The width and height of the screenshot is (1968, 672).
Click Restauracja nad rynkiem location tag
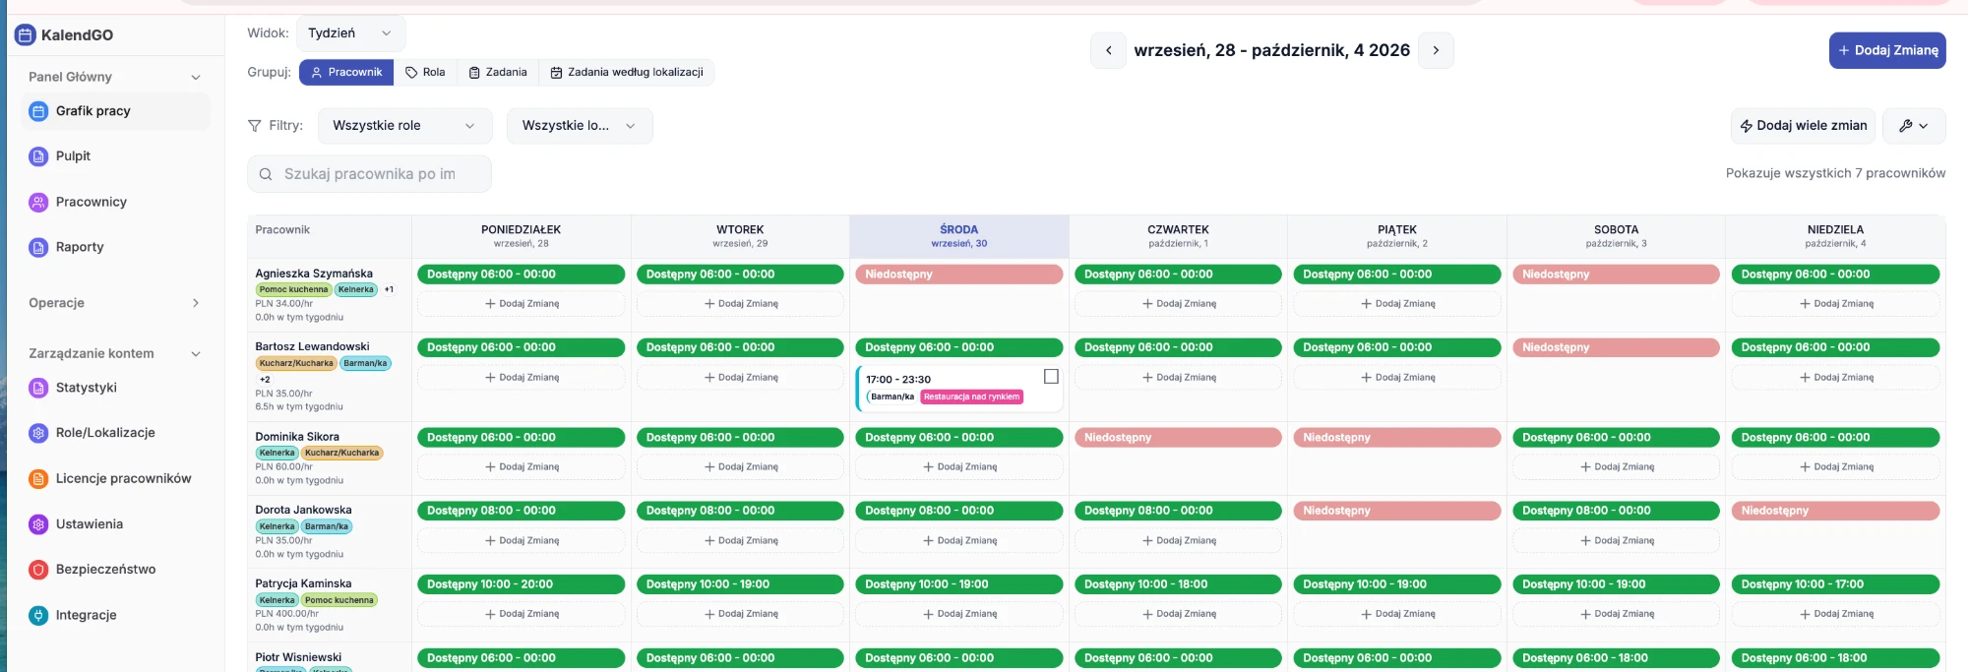point(972,397)
